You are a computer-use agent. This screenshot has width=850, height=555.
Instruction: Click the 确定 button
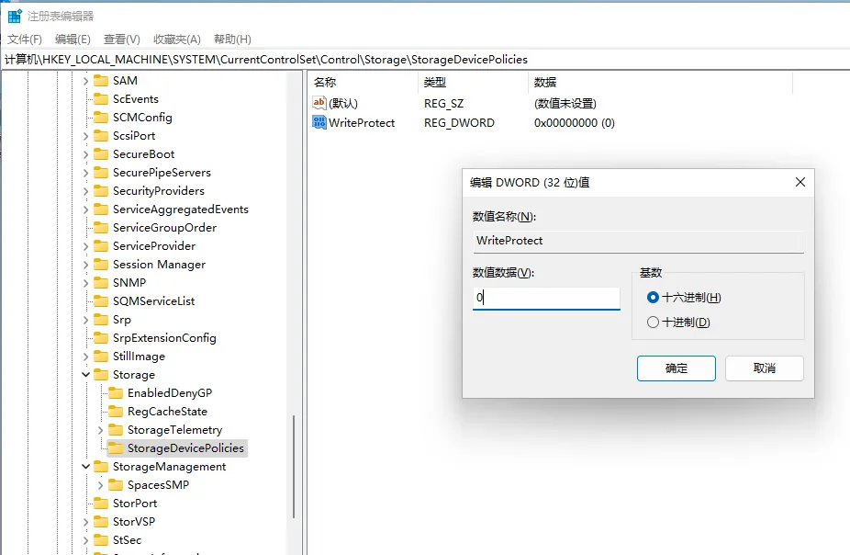[x=676, y=368]
